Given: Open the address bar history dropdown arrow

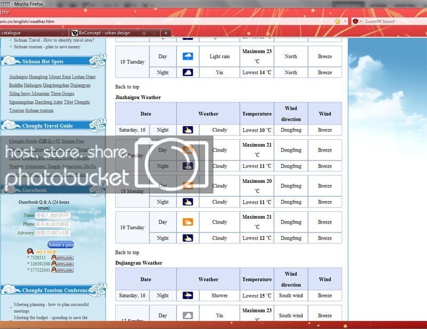Looking at the screenshot, I should pyautogui.click(x=345, y=21).
